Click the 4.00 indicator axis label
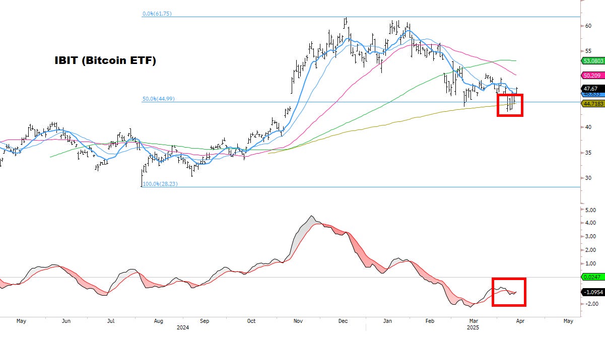This screenshot has height=340, width=605. point(590,223)
